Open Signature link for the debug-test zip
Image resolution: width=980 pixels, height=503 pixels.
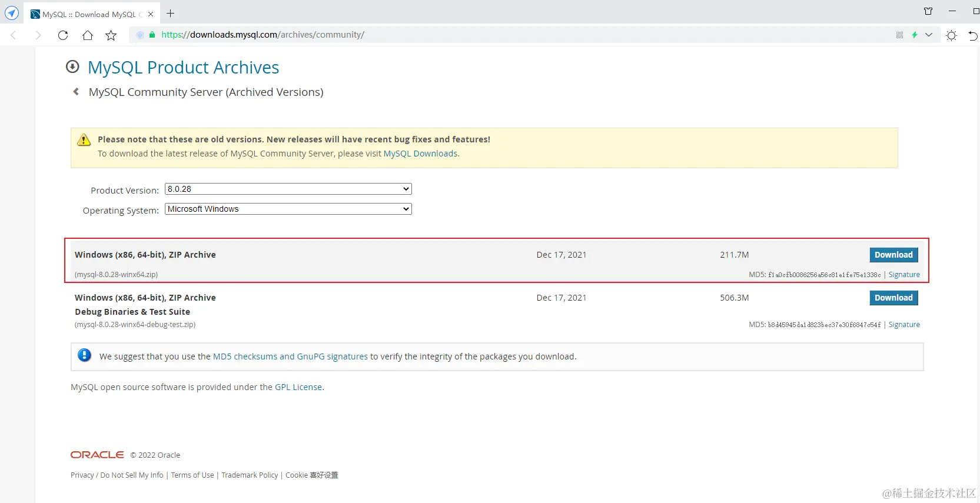tap(904, 325)
